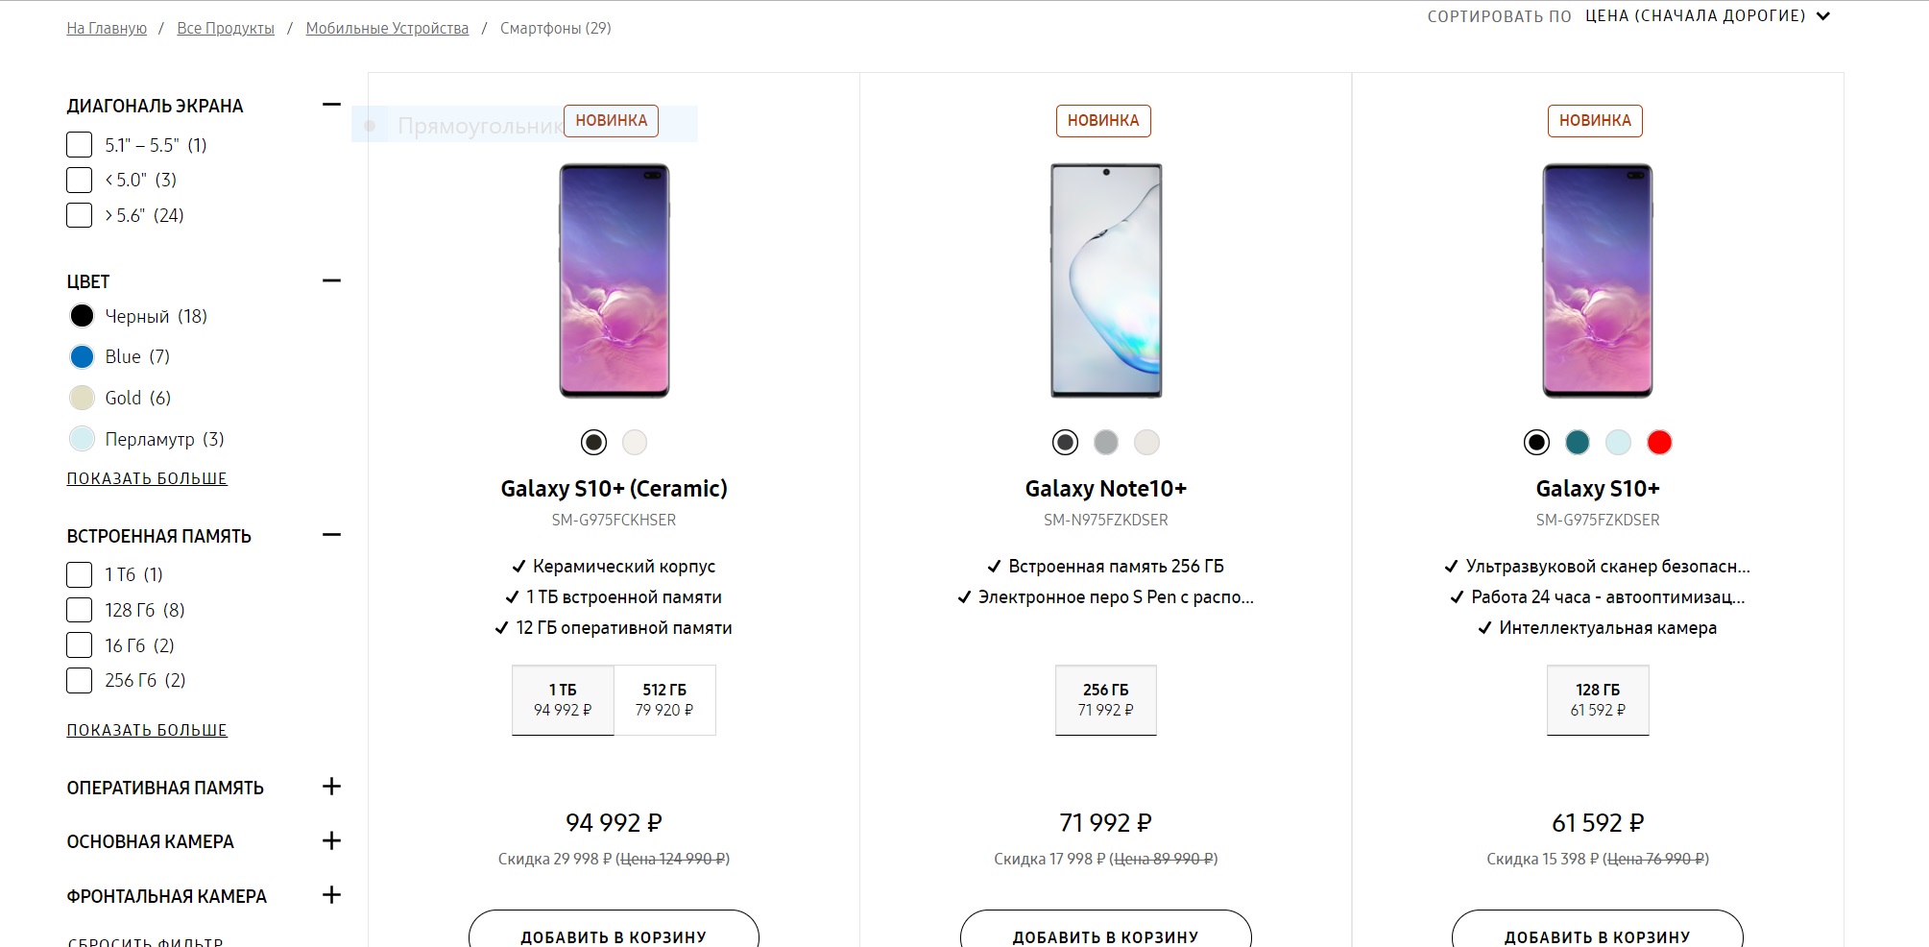Go to Мобильные Устройства breadcrumb
Screen dimensions: 1929x947
coord(387,29)
